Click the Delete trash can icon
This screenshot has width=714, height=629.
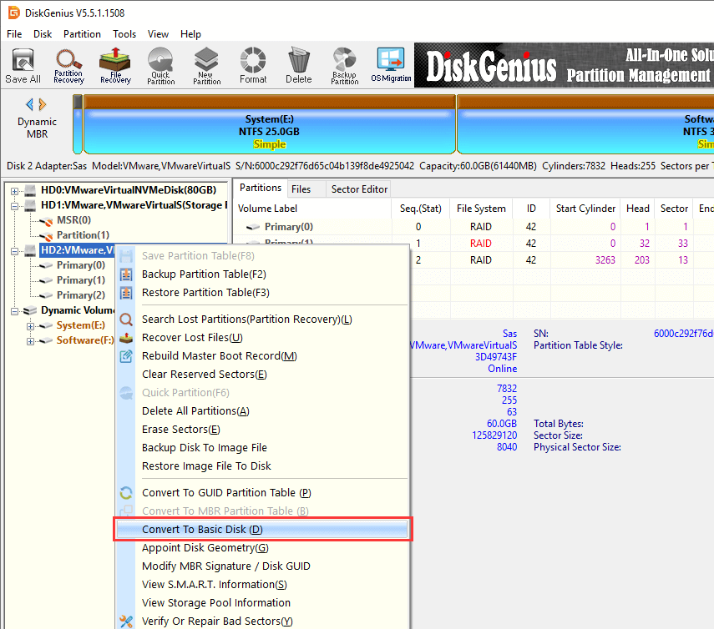pyautogui.click(x=298, y=65)
